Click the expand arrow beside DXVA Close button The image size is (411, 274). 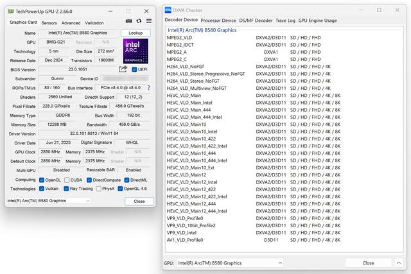(x=398, y=262)
